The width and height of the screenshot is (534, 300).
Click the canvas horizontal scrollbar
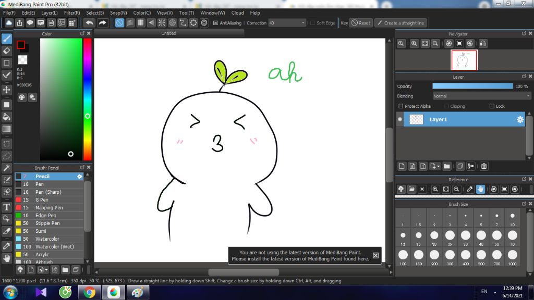[x=244, y=272]
